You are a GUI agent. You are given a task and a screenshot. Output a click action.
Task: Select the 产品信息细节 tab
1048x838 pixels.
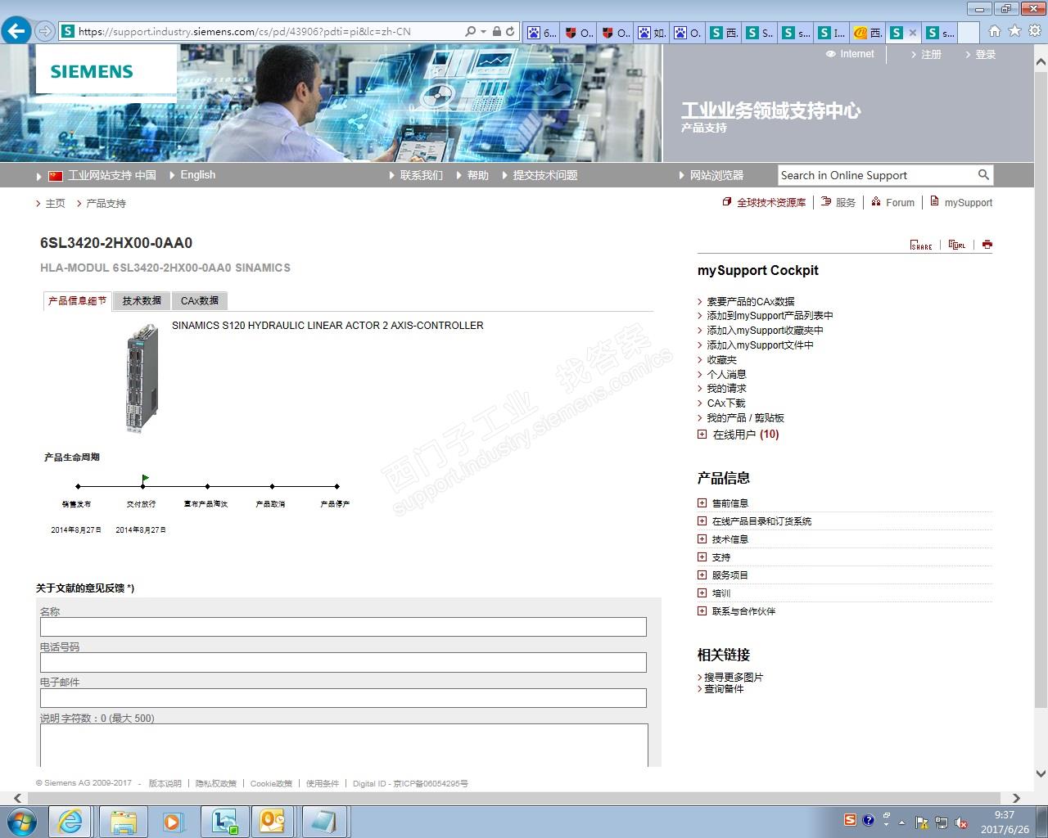pos(77,301)
